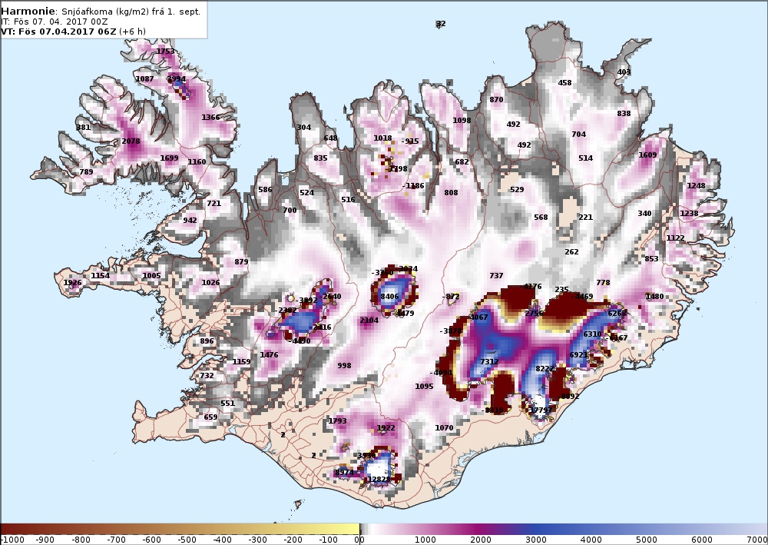The image size is (768, 545).
Task: Click the map value 1087
Action: click(145, 79)
